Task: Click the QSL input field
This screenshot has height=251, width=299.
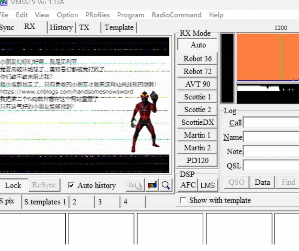Action: [271, 166]
